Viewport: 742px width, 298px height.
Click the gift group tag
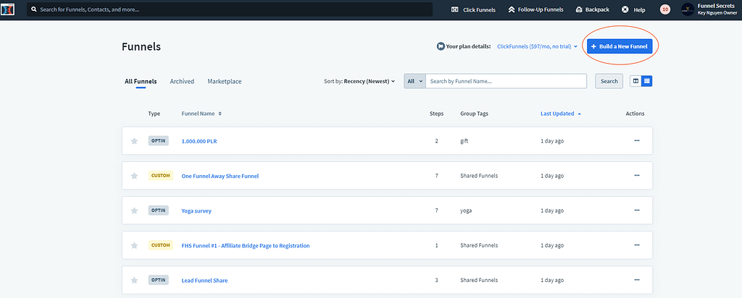[464, 141]
